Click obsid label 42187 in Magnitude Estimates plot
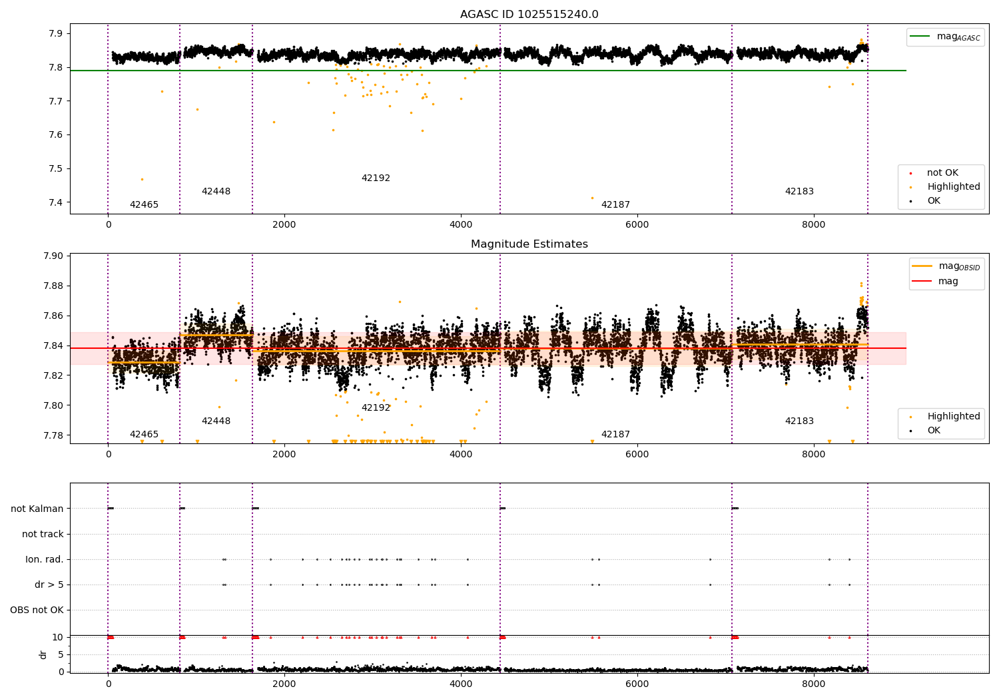Viewport: 999px width, 699px height. click(x=615, y=435)
